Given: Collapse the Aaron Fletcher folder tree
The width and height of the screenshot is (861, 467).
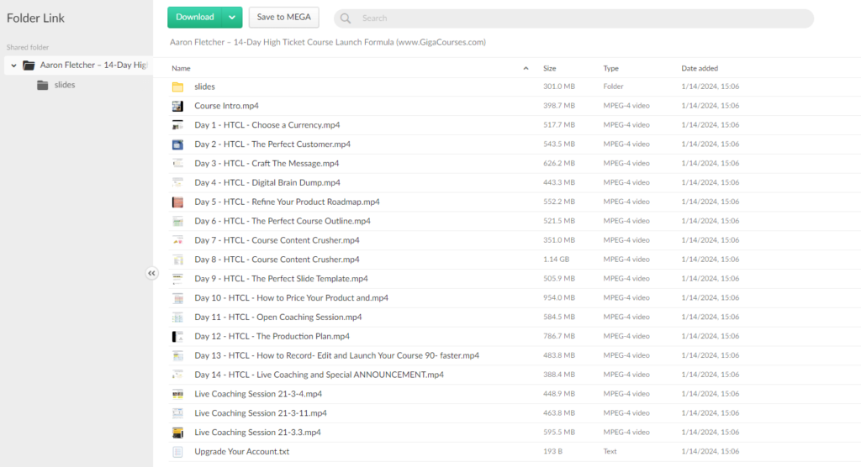Looking at the screenshot, I should 13,66.
